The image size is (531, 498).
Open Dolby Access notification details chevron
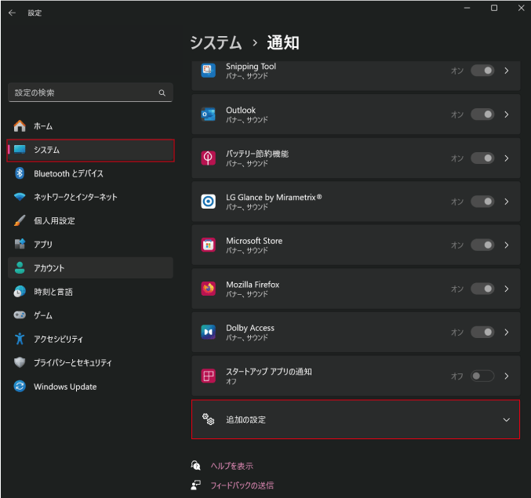[x=507, y=332]
